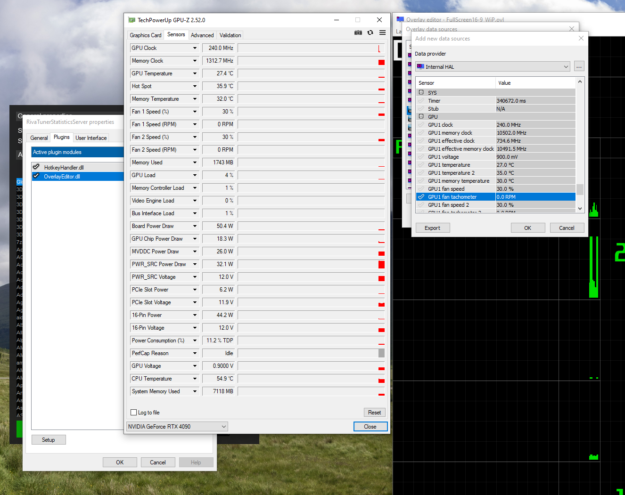Select the Active plugin modules header

pos(77,152)
